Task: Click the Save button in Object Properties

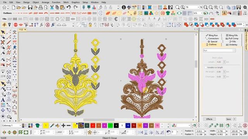Action: pos(229,119)
